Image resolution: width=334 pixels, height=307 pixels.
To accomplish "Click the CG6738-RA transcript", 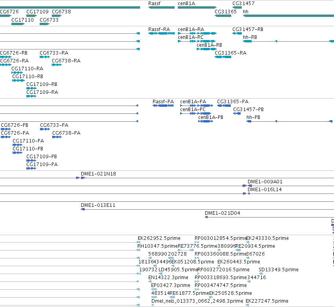I will coord(57,65).
